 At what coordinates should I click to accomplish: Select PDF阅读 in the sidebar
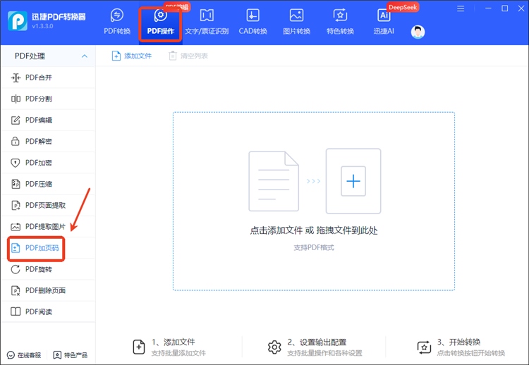click(48, 311)
